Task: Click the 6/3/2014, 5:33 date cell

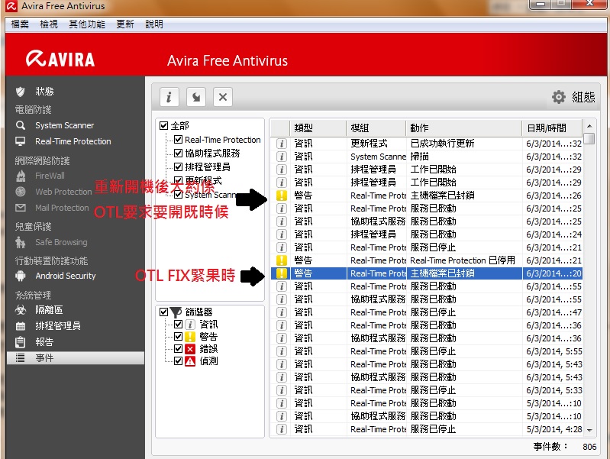Action: click(x=554, y=390)
